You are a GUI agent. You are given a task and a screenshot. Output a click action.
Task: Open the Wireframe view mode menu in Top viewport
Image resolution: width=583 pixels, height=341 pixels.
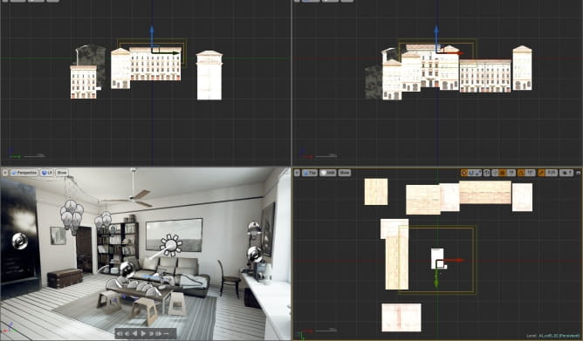coord(327,173)
